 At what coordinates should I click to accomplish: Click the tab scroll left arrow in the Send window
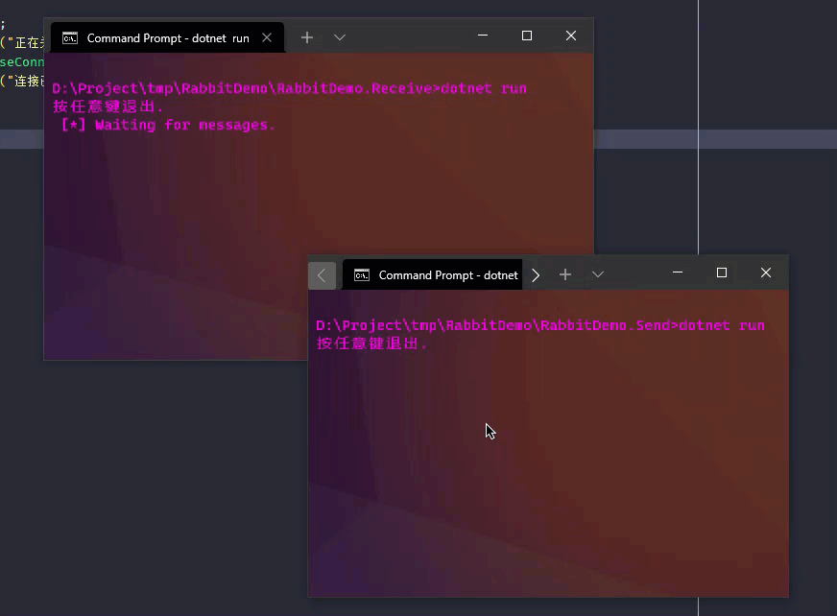click(x=322, y=275)
